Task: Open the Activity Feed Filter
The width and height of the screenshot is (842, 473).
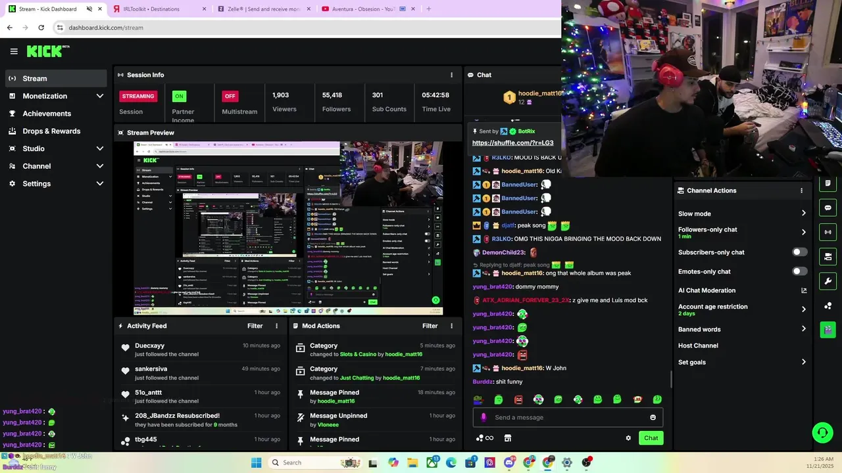Action: [x=255, y=326]
